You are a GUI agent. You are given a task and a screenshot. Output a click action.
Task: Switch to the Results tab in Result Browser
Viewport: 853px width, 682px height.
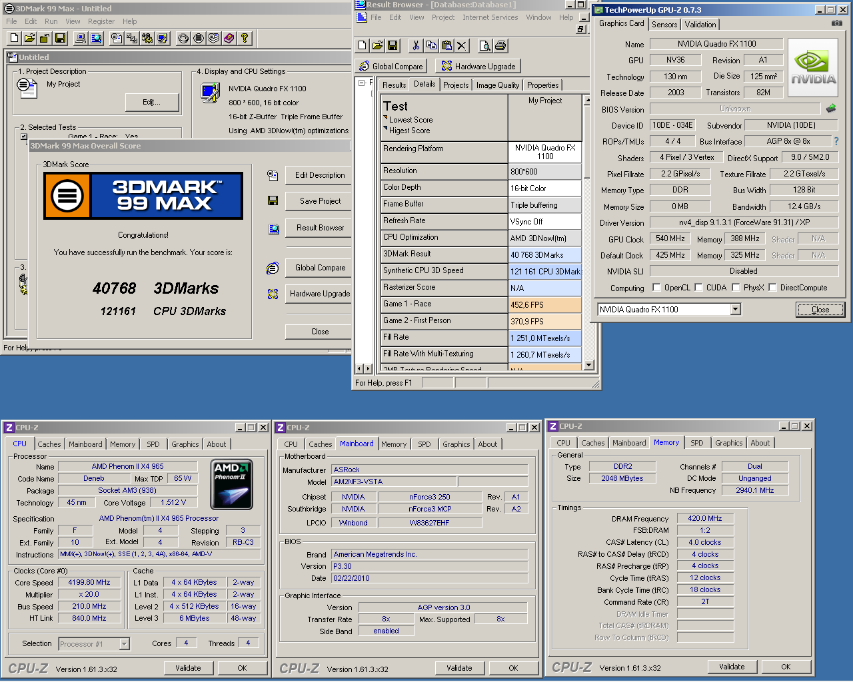point(394,85)
